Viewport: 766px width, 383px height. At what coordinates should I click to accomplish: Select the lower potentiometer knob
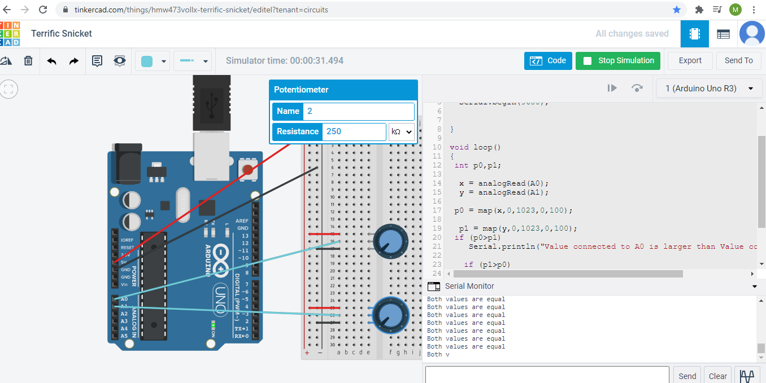390,315
